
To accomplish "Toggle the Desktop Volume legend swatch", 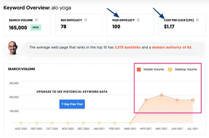I will point(170,70).
